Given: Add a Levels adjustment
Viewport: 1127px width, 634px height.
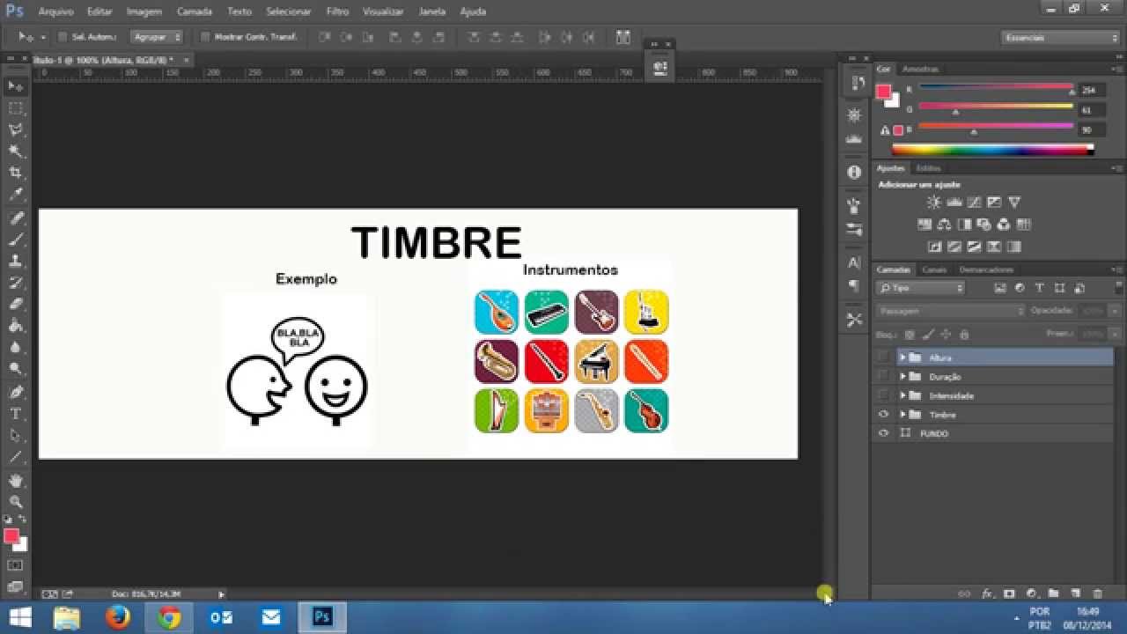Looking at the screenshot, I should coord(954,203).
